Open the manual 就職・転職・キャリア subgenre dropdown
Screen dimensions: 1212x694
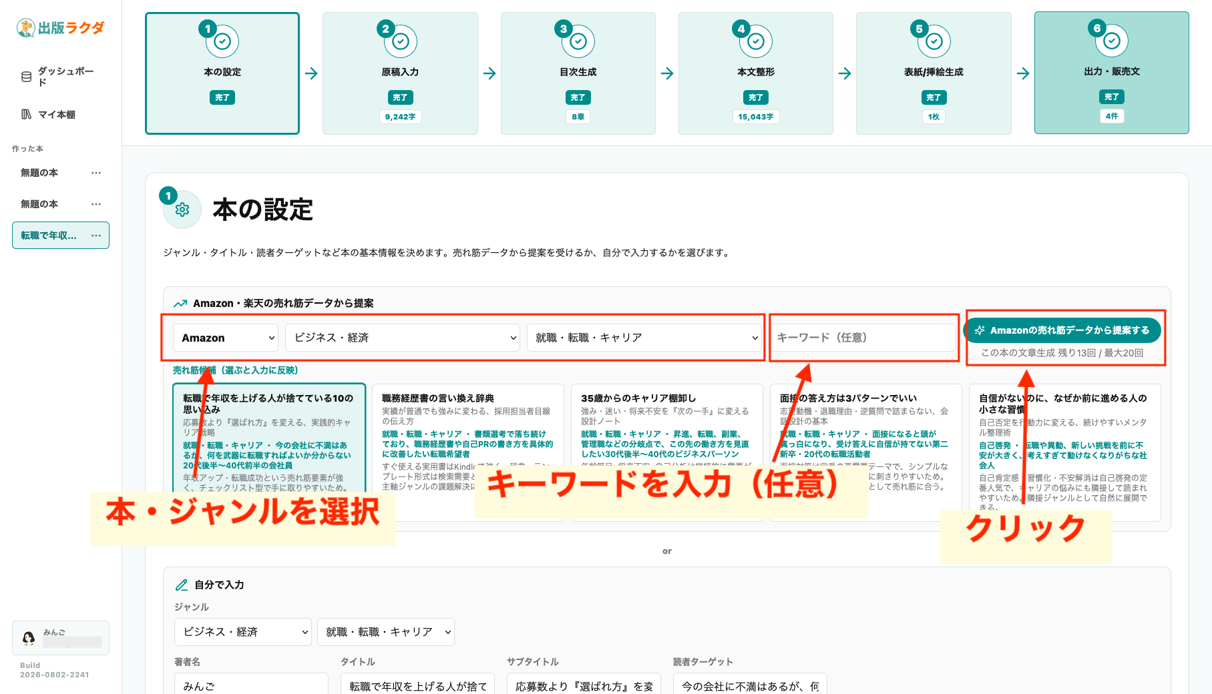pos(386,632)
